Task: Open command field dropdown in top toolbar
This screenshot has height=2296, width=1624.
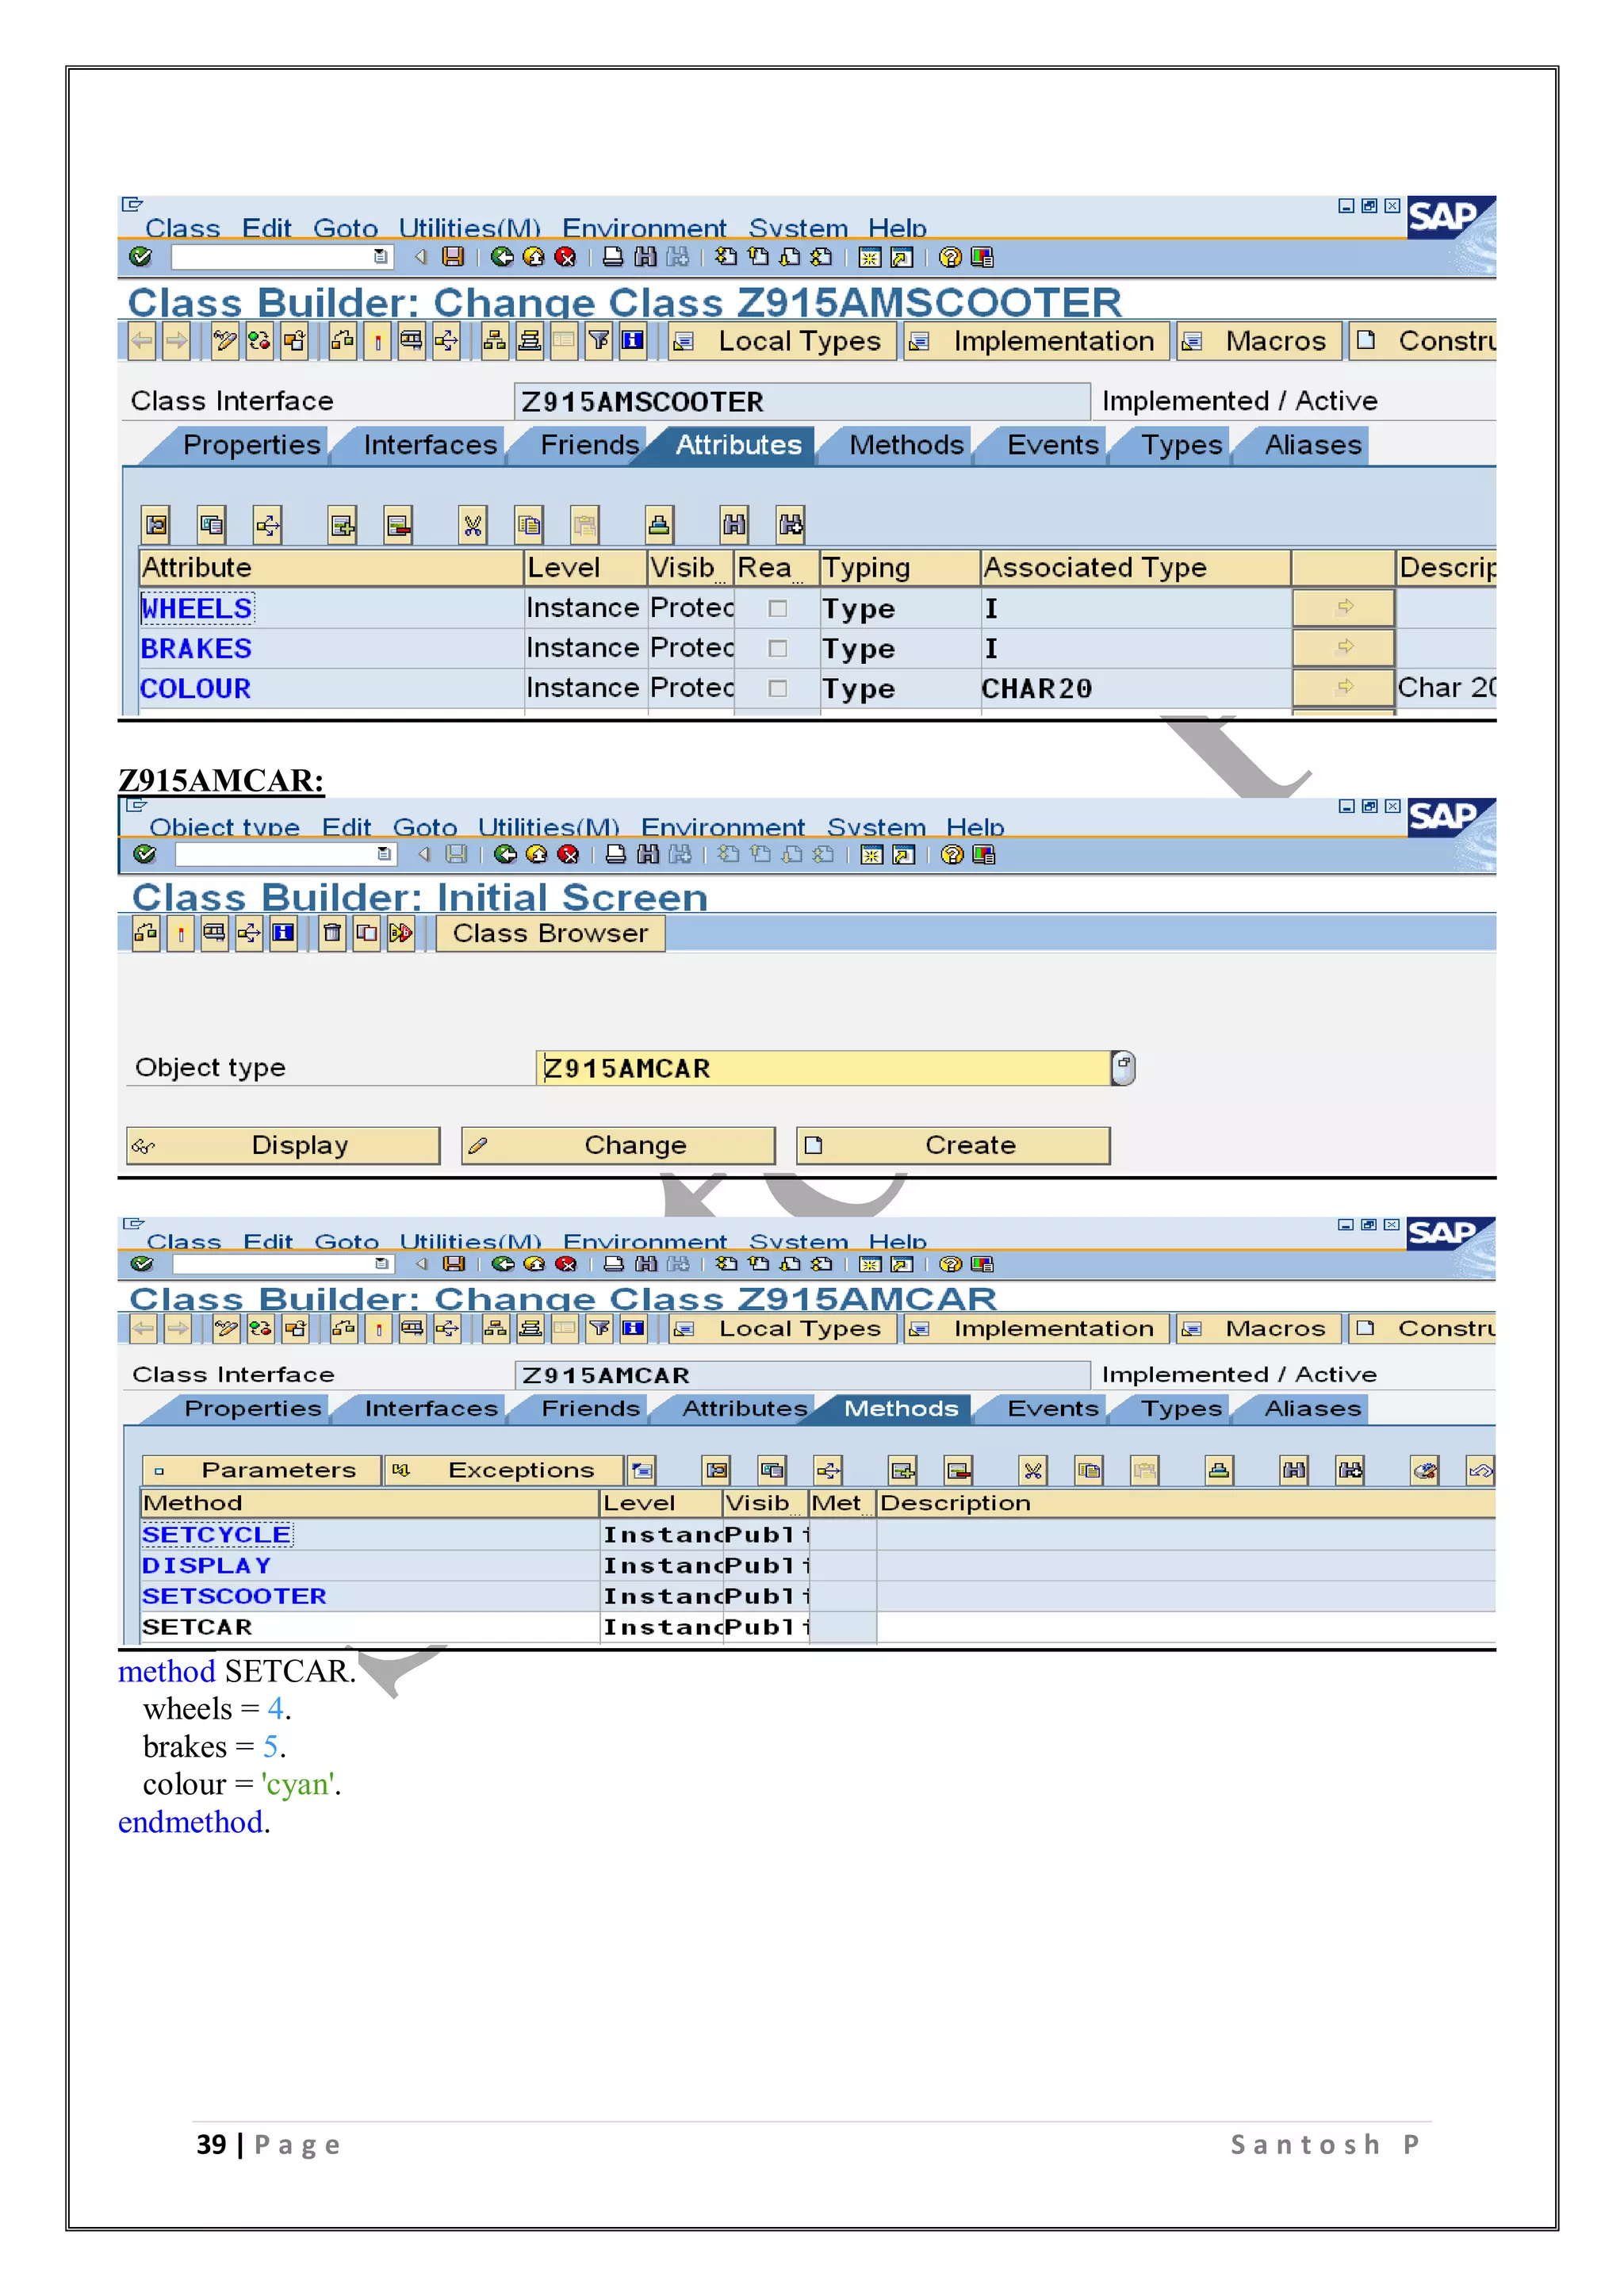Action: pos(381,257)
